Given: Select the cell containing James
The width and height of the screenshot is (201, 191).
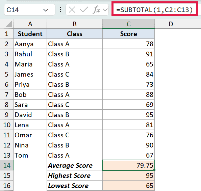Looking at the screenshot, I should point(30,74).
